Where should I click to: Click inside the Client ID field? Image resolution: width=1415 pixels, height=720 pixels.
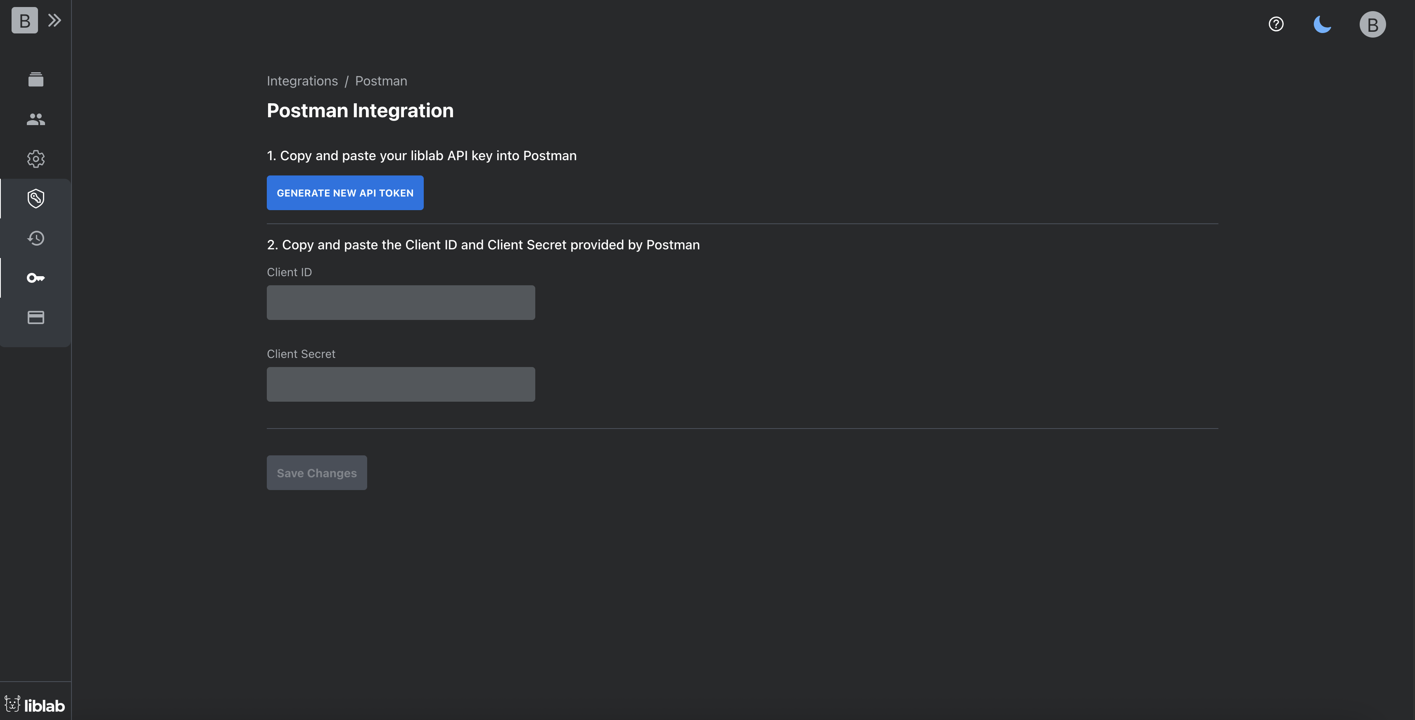[401, 302]
